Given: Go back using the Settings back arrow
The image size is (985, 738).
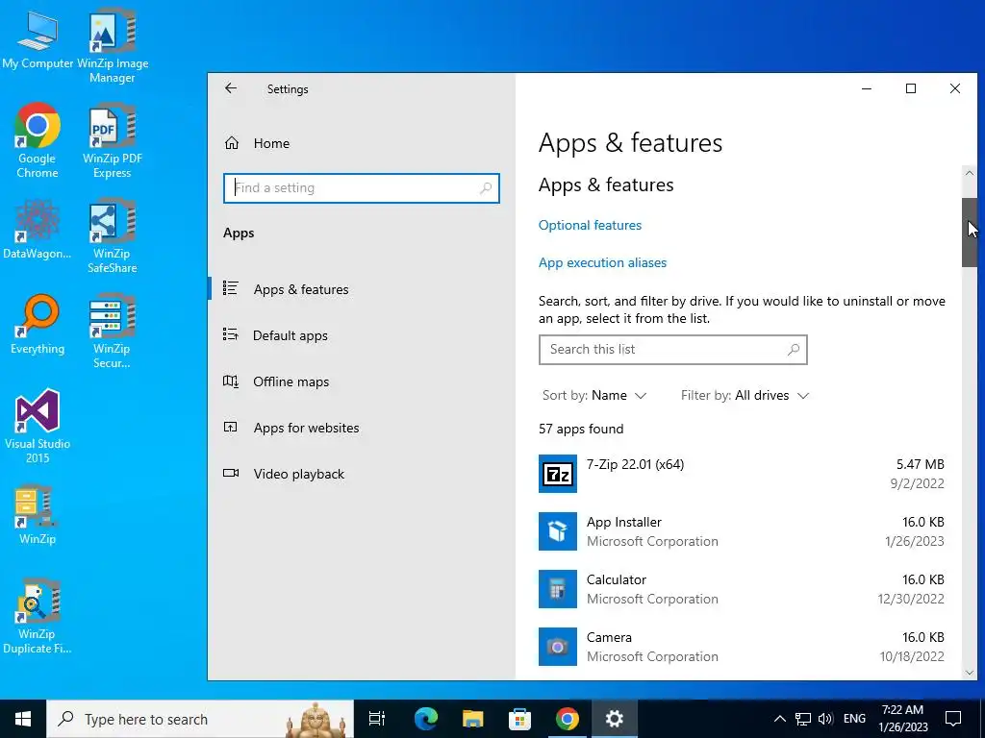Looking at the screenshot, I should click(x=231, y=88).
